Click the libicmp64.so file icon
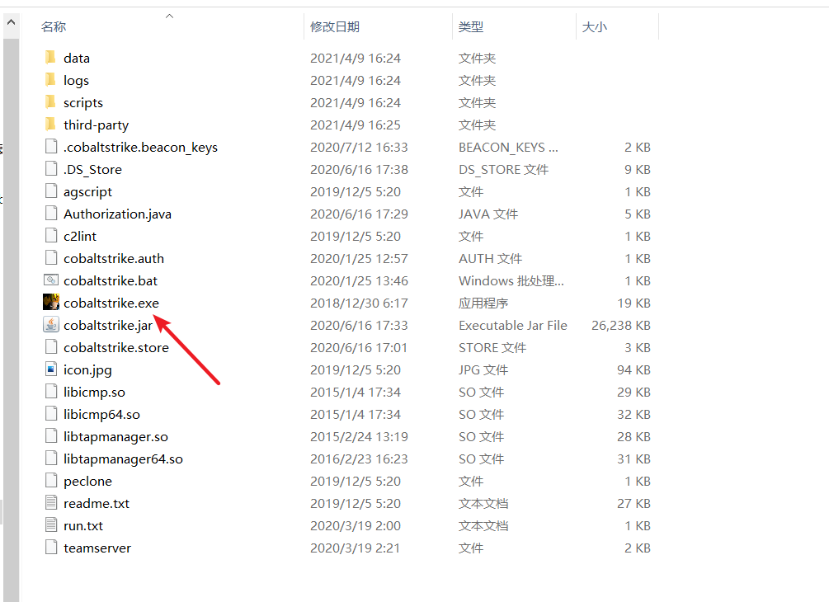Screen dimensions: 829x602 pos(51,413)
